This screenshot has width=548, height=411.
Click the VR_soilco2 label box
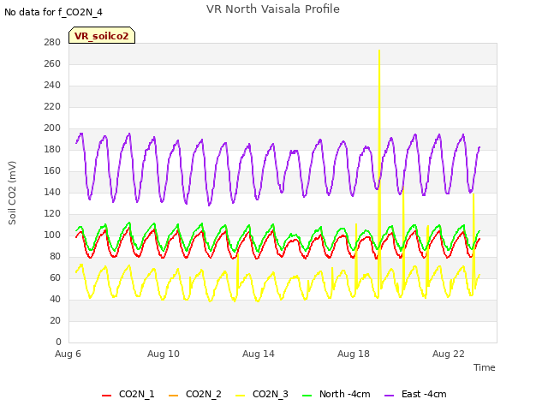(102, 35)
